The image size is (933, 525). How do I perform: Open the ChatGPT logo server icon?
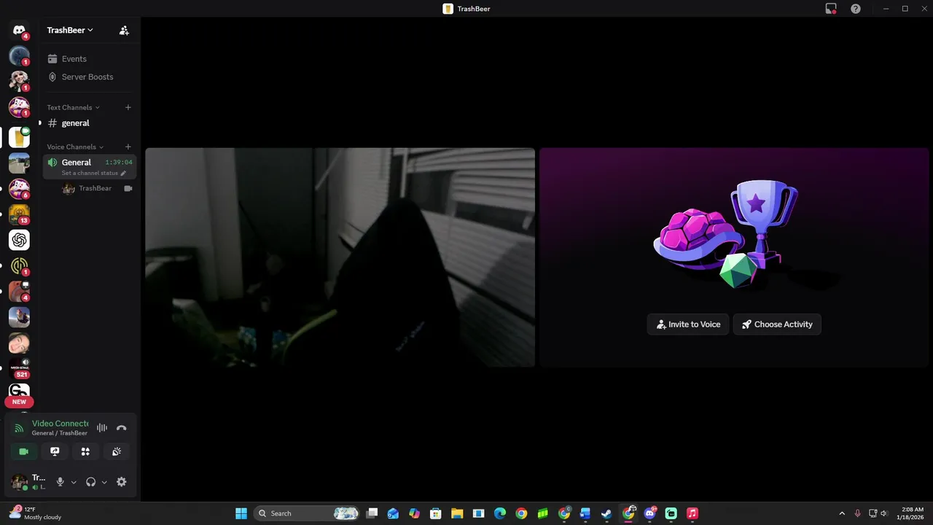(19, 240)
